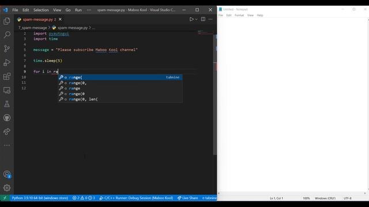Click tabnine status bar item
The width and height of the screenshot is (369, 207).
click(209, 198)
